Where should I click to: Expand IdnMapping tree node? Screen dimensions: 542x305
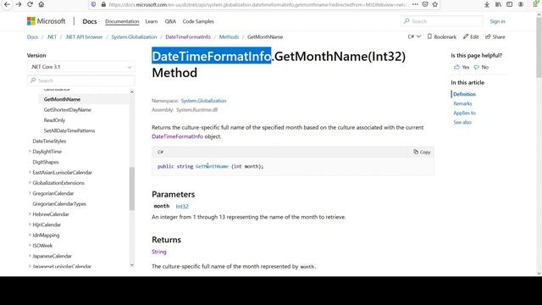pos(30,236)
